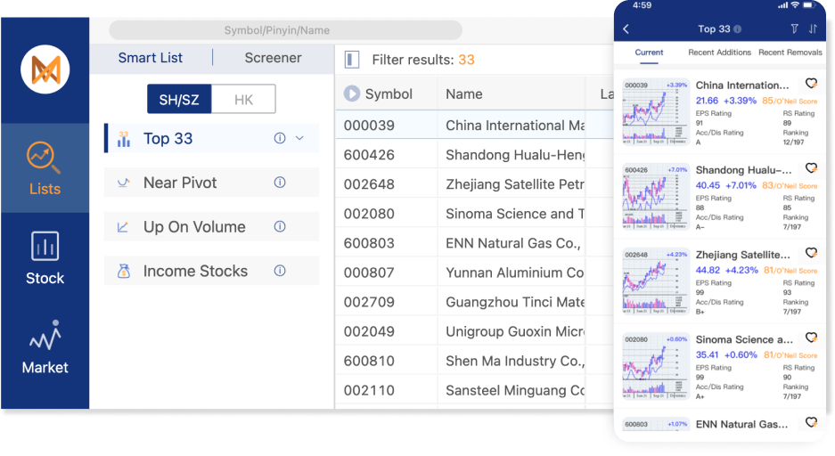This screenshot has height=456, width=835.
Task: Expand the Top 33 chevron
Action: pos(299,138)
